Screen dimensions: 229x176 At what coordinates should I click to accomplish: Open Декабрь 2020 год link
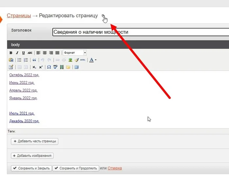[x=24, y=121]
